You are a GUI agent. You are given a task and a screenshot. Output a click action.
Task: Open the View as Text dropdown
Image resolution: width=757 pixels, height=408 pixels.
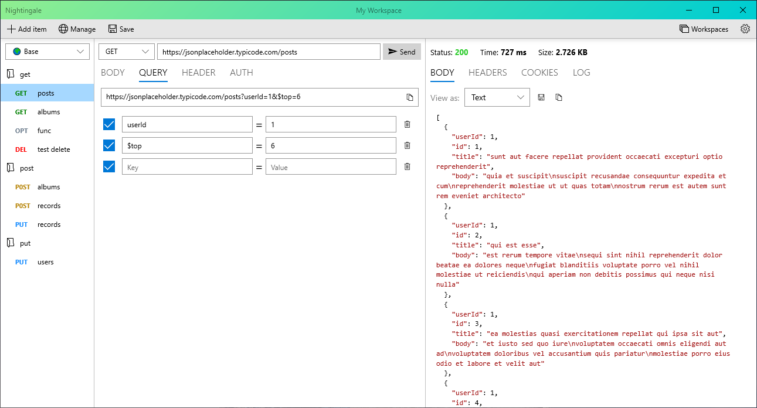497,97
